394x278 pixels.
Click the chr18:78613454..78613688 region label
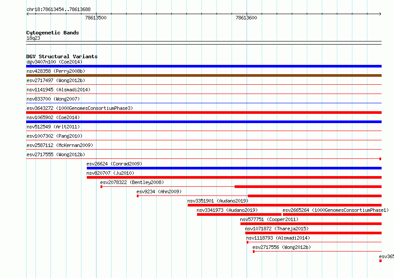(x=58, y=10)
